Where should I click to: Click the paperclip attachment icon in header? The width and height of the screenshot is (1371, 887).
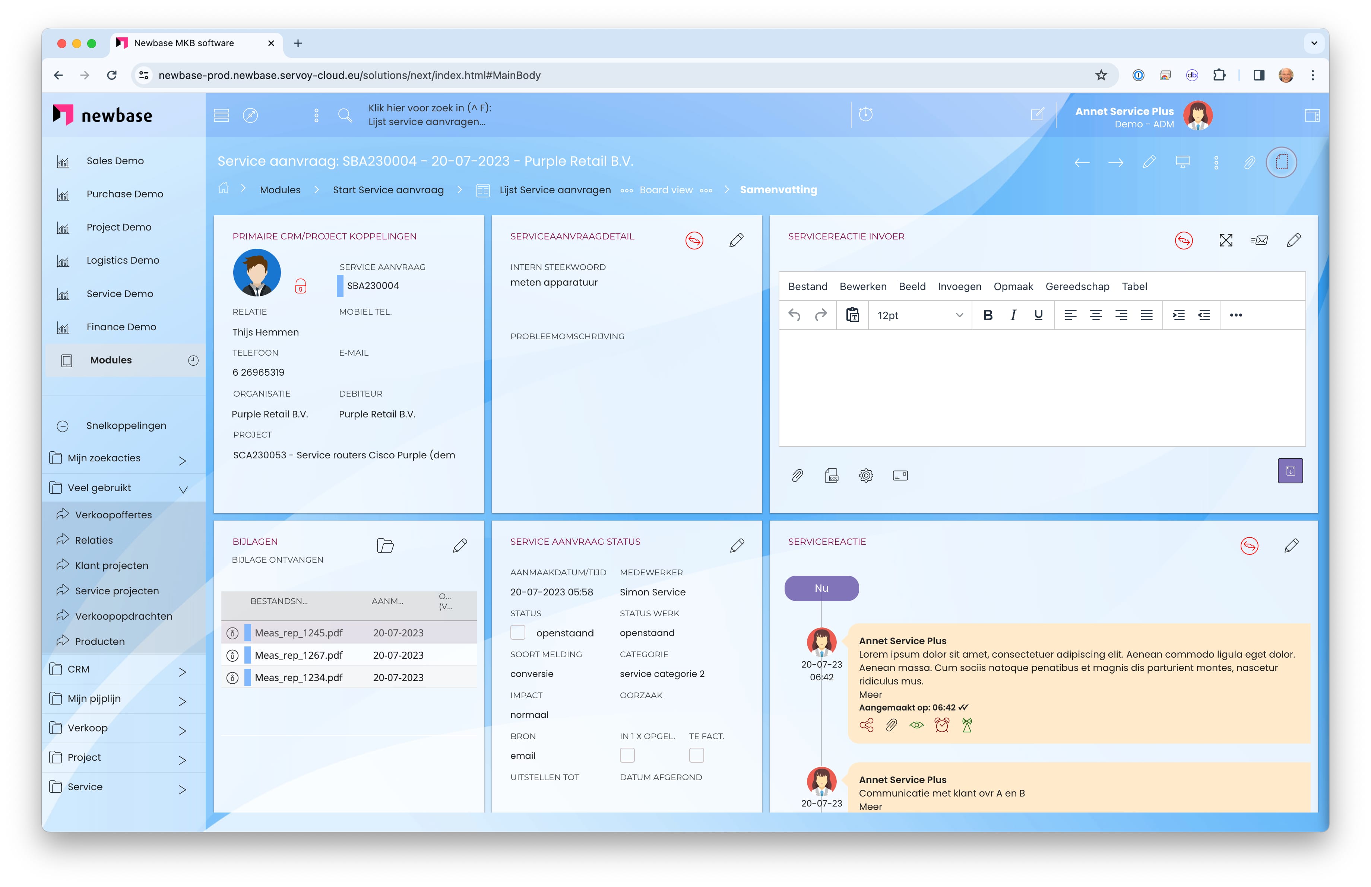click(x=1249, y=162)
